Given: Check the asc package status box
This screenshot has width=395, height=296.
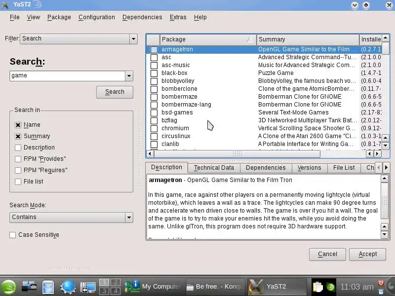Looking at the screenshot, I should 154,57.
